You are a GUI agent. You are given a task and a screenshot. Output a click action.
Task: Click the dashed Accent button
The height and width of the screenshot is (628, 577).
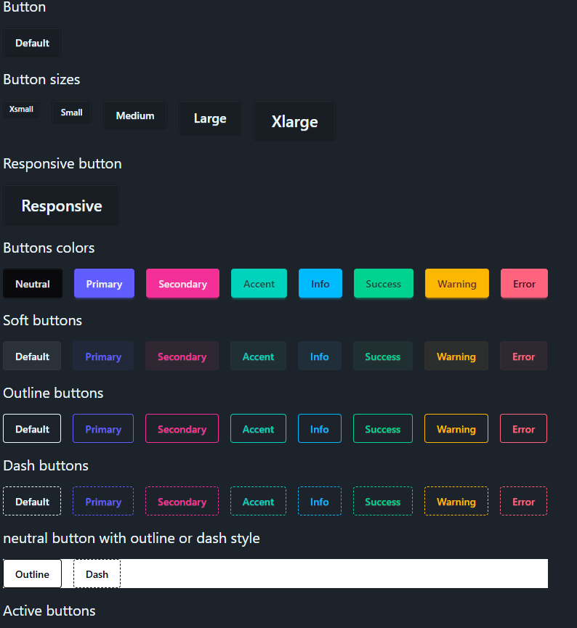[258, 501]
